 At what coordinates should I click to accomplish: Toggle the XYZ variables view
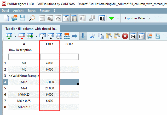pos(66,18)
